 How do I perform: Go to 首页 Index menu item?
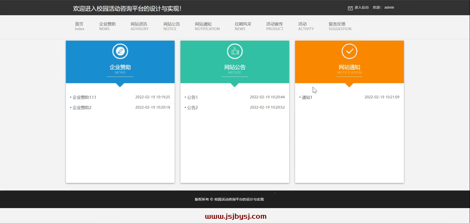click(79, 26)
